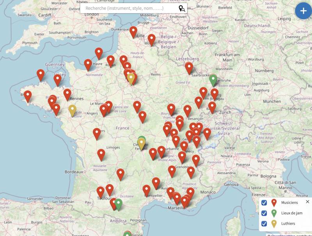Close the map legend panel
312x236 pixels.
click(307, 202)
